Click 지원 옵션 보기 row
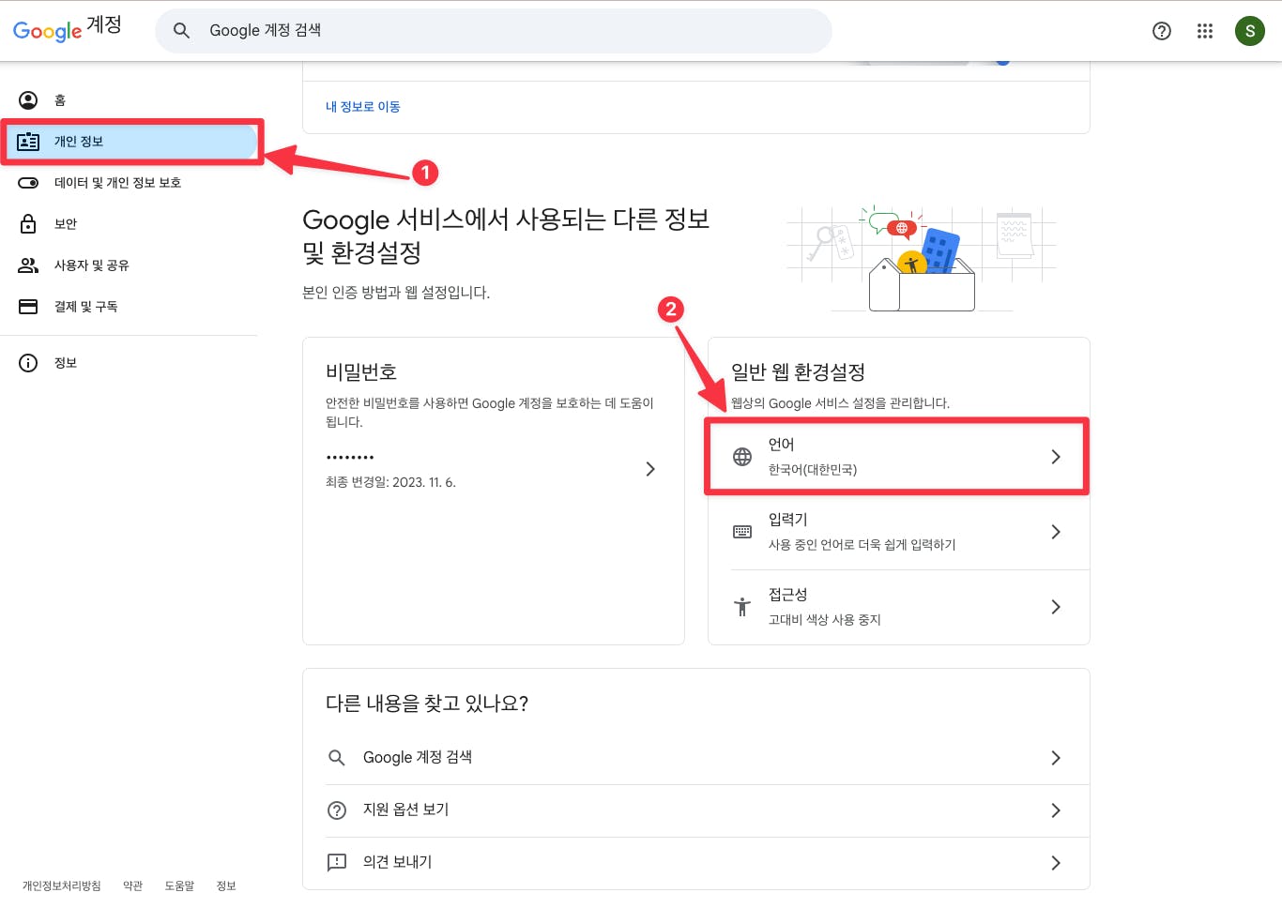Viewport: 1282px width, 908px height. click(405, 810)
